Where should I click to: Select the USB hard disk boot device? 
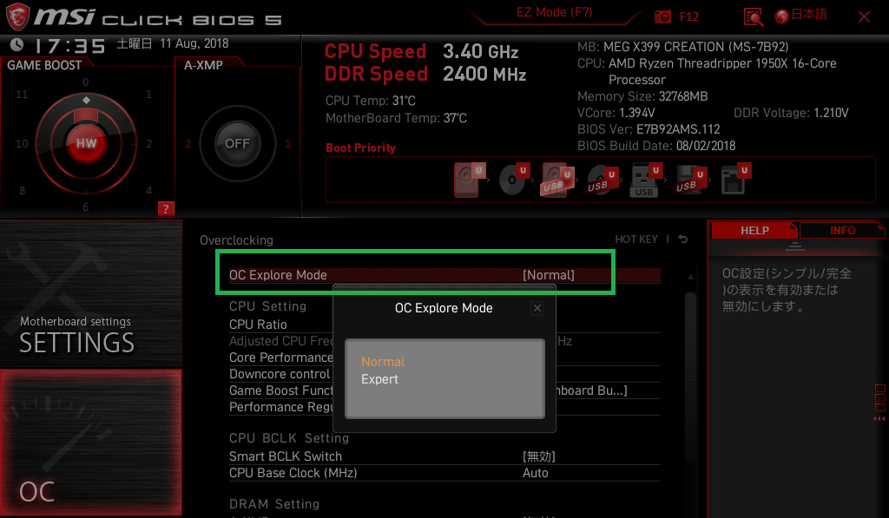click(558, 180)
